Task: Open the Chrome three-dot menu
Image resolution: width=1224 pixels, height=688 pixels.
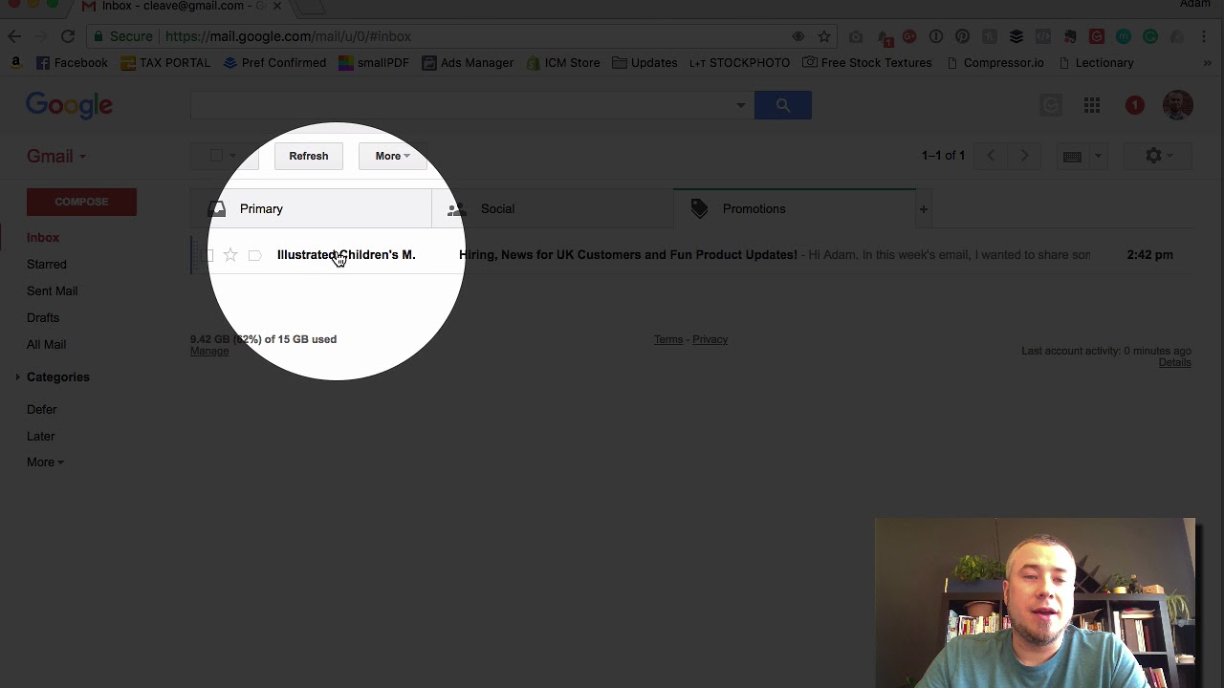Action: (x=1205, y=36)
